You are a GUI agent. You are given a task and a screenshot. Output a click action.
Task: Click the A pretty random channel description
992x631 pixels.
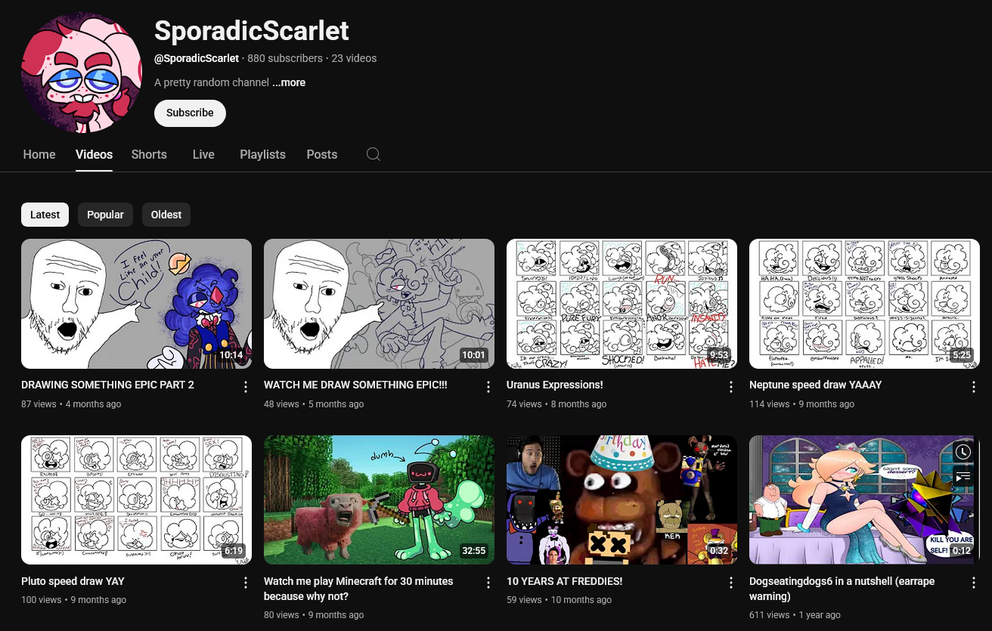pos(212,82)
